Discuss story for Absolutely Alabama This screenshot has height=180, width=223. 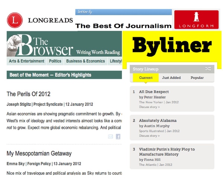(x=149, y=136)
